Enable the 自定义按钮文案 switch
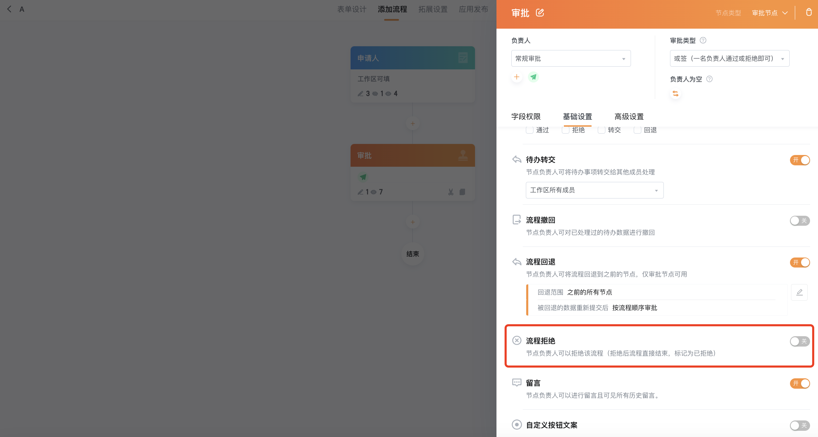The image size is (818, 437). [800, 426]
